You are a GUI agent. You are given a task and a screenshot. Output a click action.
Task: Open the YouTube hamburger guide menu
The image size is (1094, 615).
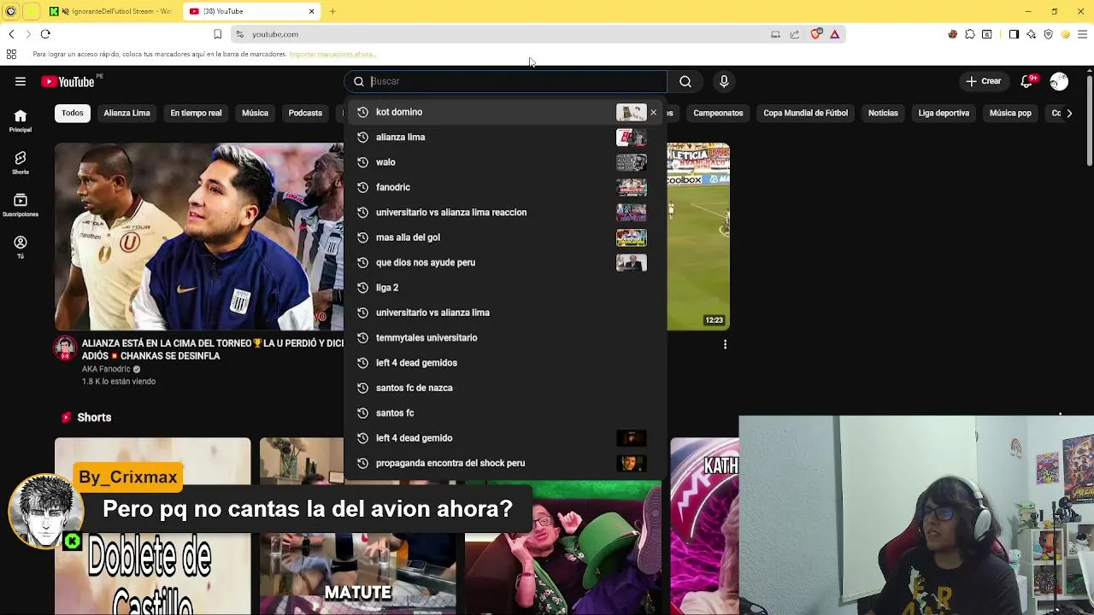(21, 81)
